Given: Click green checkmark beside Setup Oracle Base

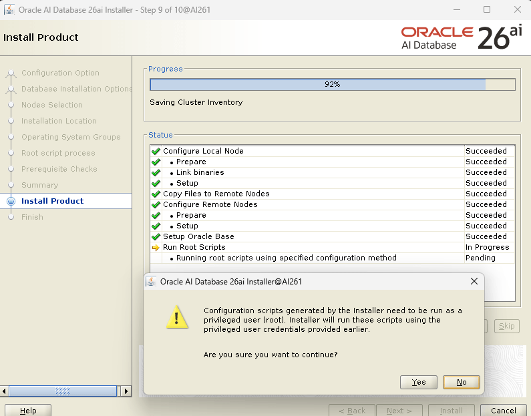Looking at the screenshot, I should pyautogui.click(x=156, y=237).
